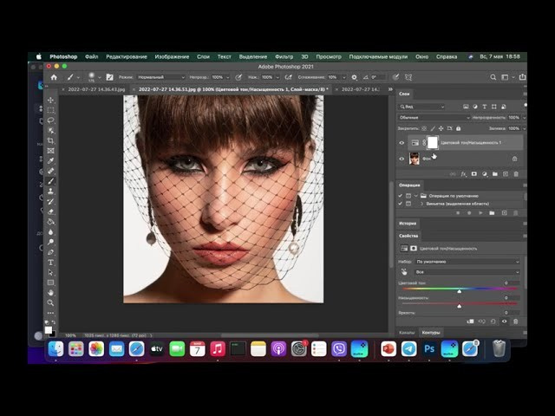Select the Brush tool in the toolbar

click(x=51, y=180)
